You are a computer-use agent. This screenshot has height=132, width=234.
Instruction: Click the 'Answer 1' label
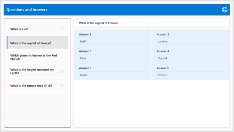coord(85,34)
